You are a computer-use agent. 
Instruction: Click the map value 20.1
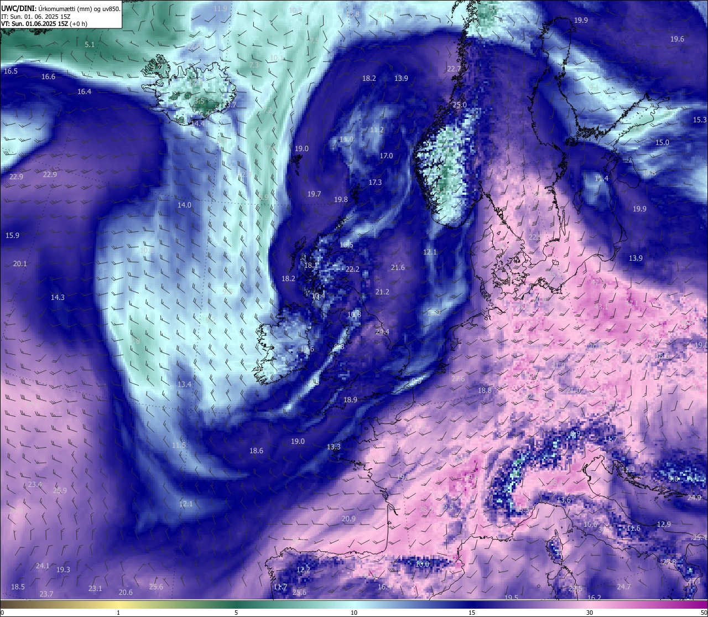point(20,264)
